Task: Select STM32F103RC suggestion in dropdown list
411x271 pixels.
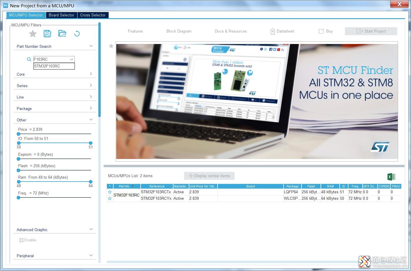Action: pos(54,66)
